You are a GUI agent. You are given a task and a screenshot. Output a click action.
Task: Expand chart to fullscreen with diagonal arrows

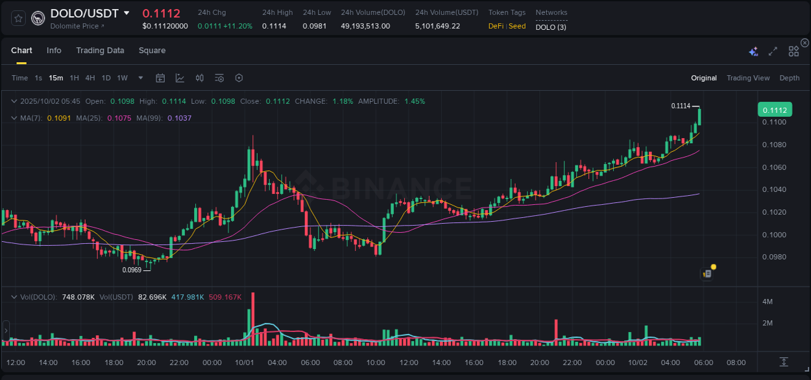tap(773, 51)
